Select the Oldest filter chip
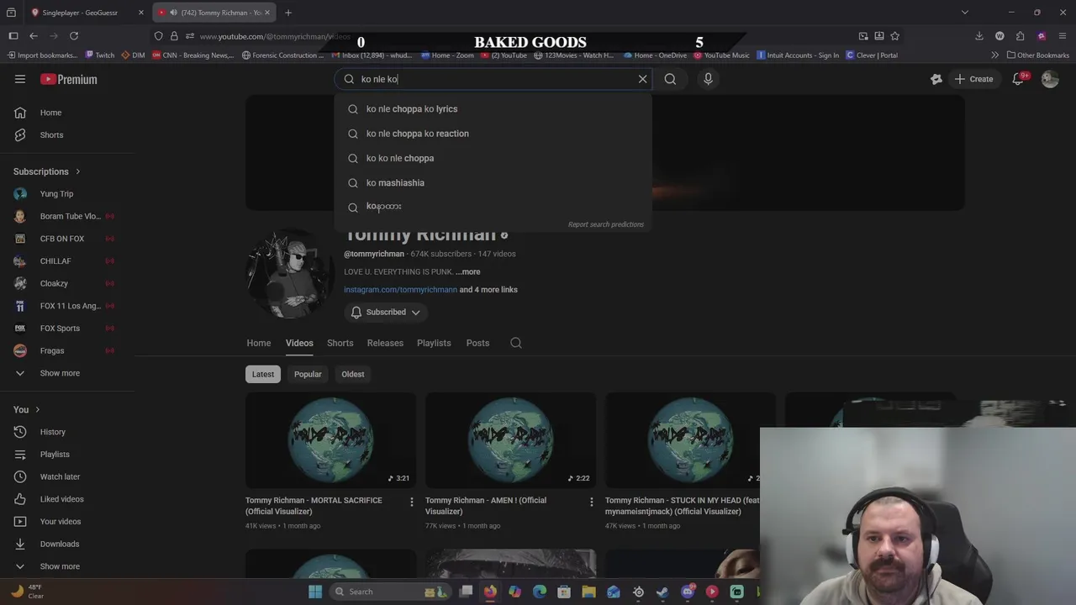The width and height of the screenshot is (1076, 605). 353,374
